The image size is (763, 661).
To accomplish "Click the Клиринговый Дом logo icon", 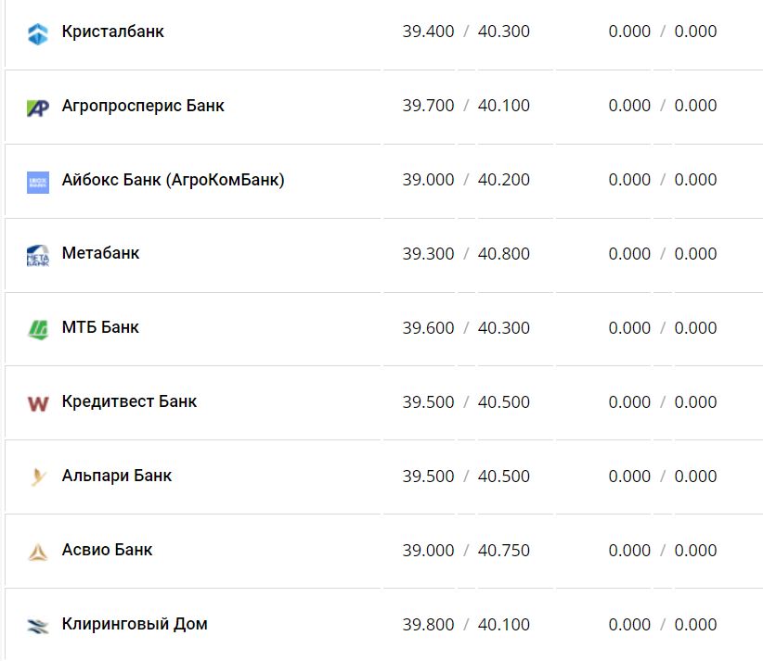I will pos(37,624).
